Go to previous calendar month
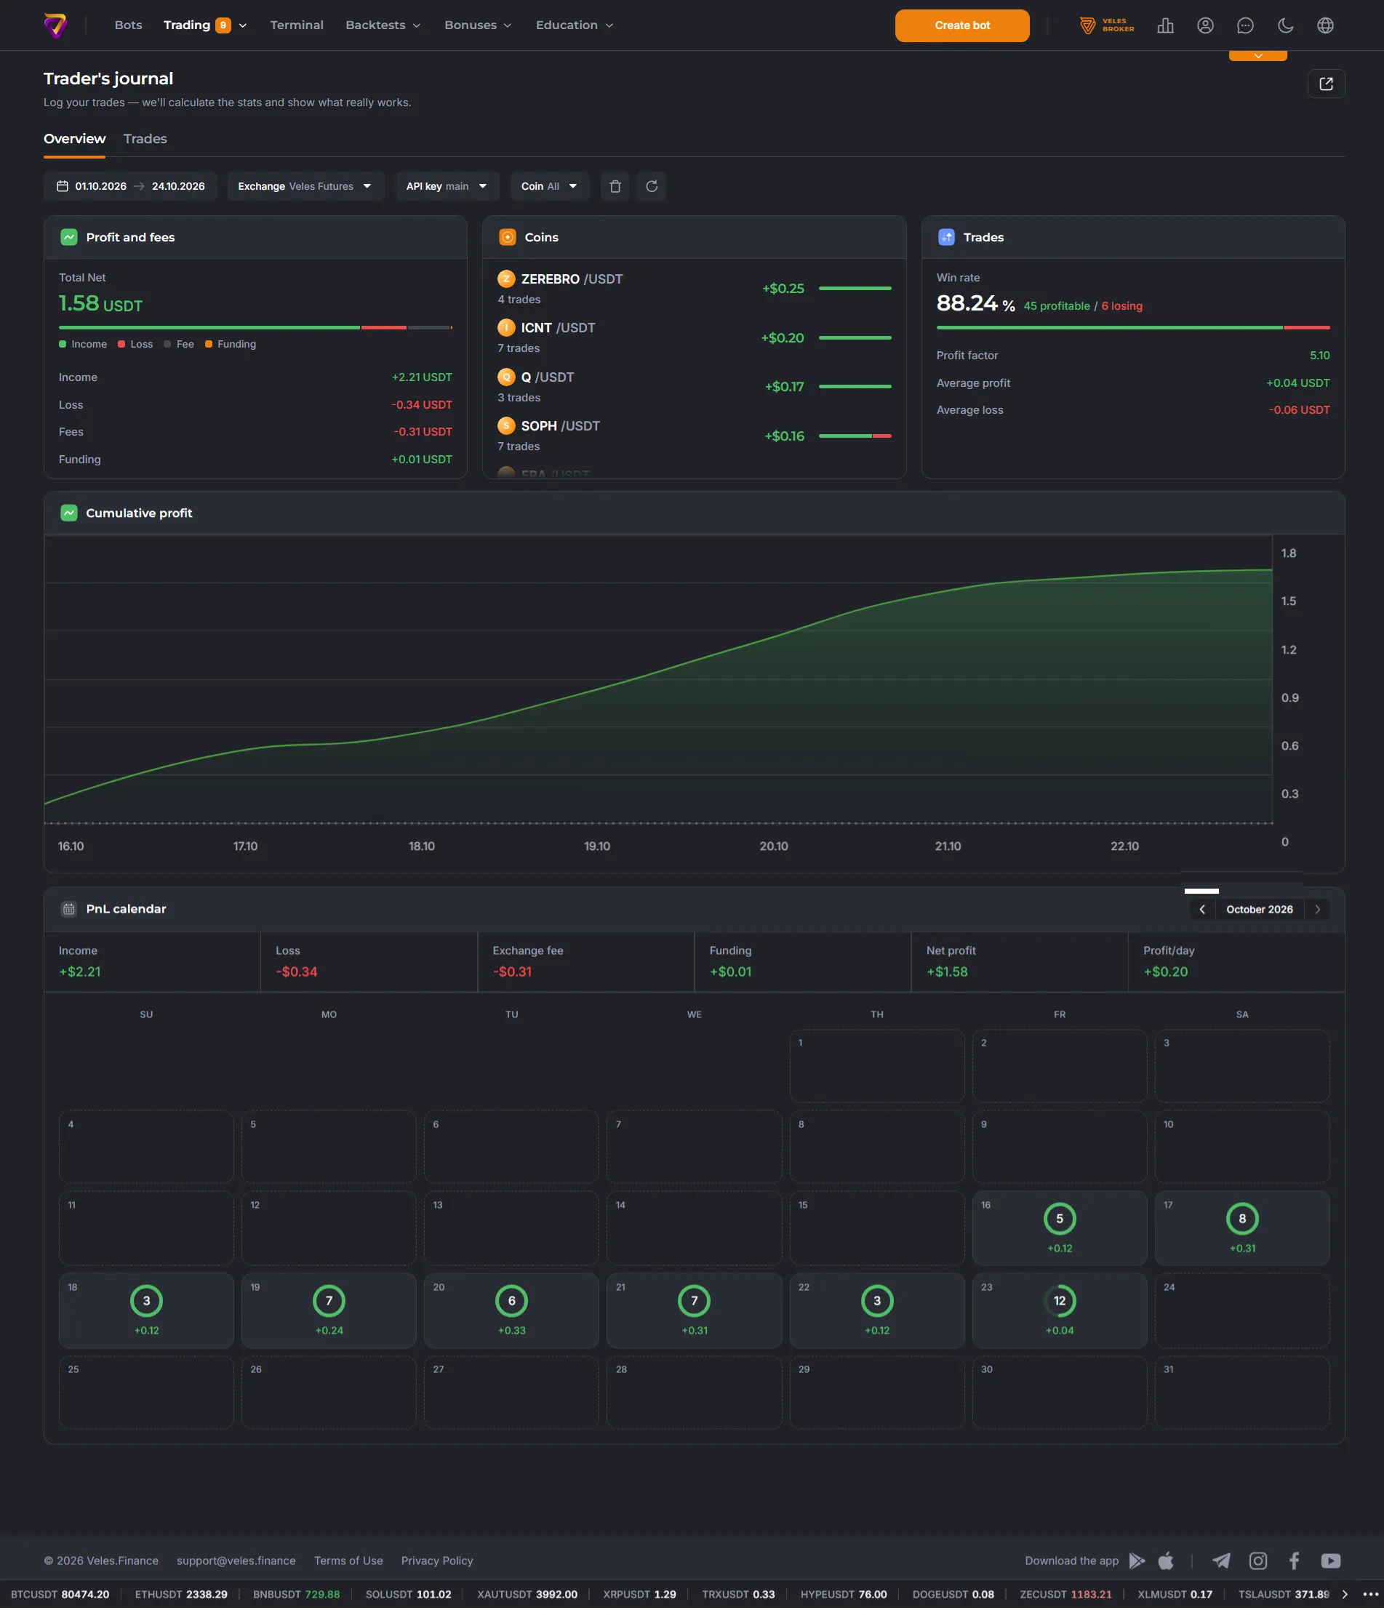Image resolution: width=1384 pixels, height=1610 pixels. pyautogui.click(x=1202, y=909)
